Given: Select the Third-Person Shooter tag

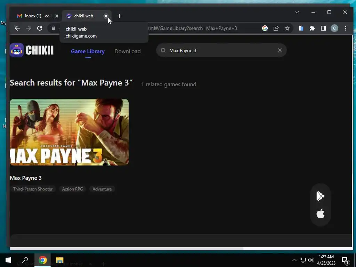Looking at the screenshot, I should point(33,189).
